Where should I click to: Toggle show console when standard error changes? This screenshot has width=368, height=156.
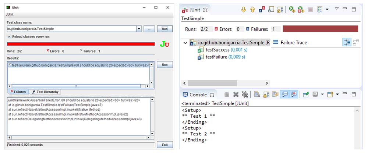point(294,95)
